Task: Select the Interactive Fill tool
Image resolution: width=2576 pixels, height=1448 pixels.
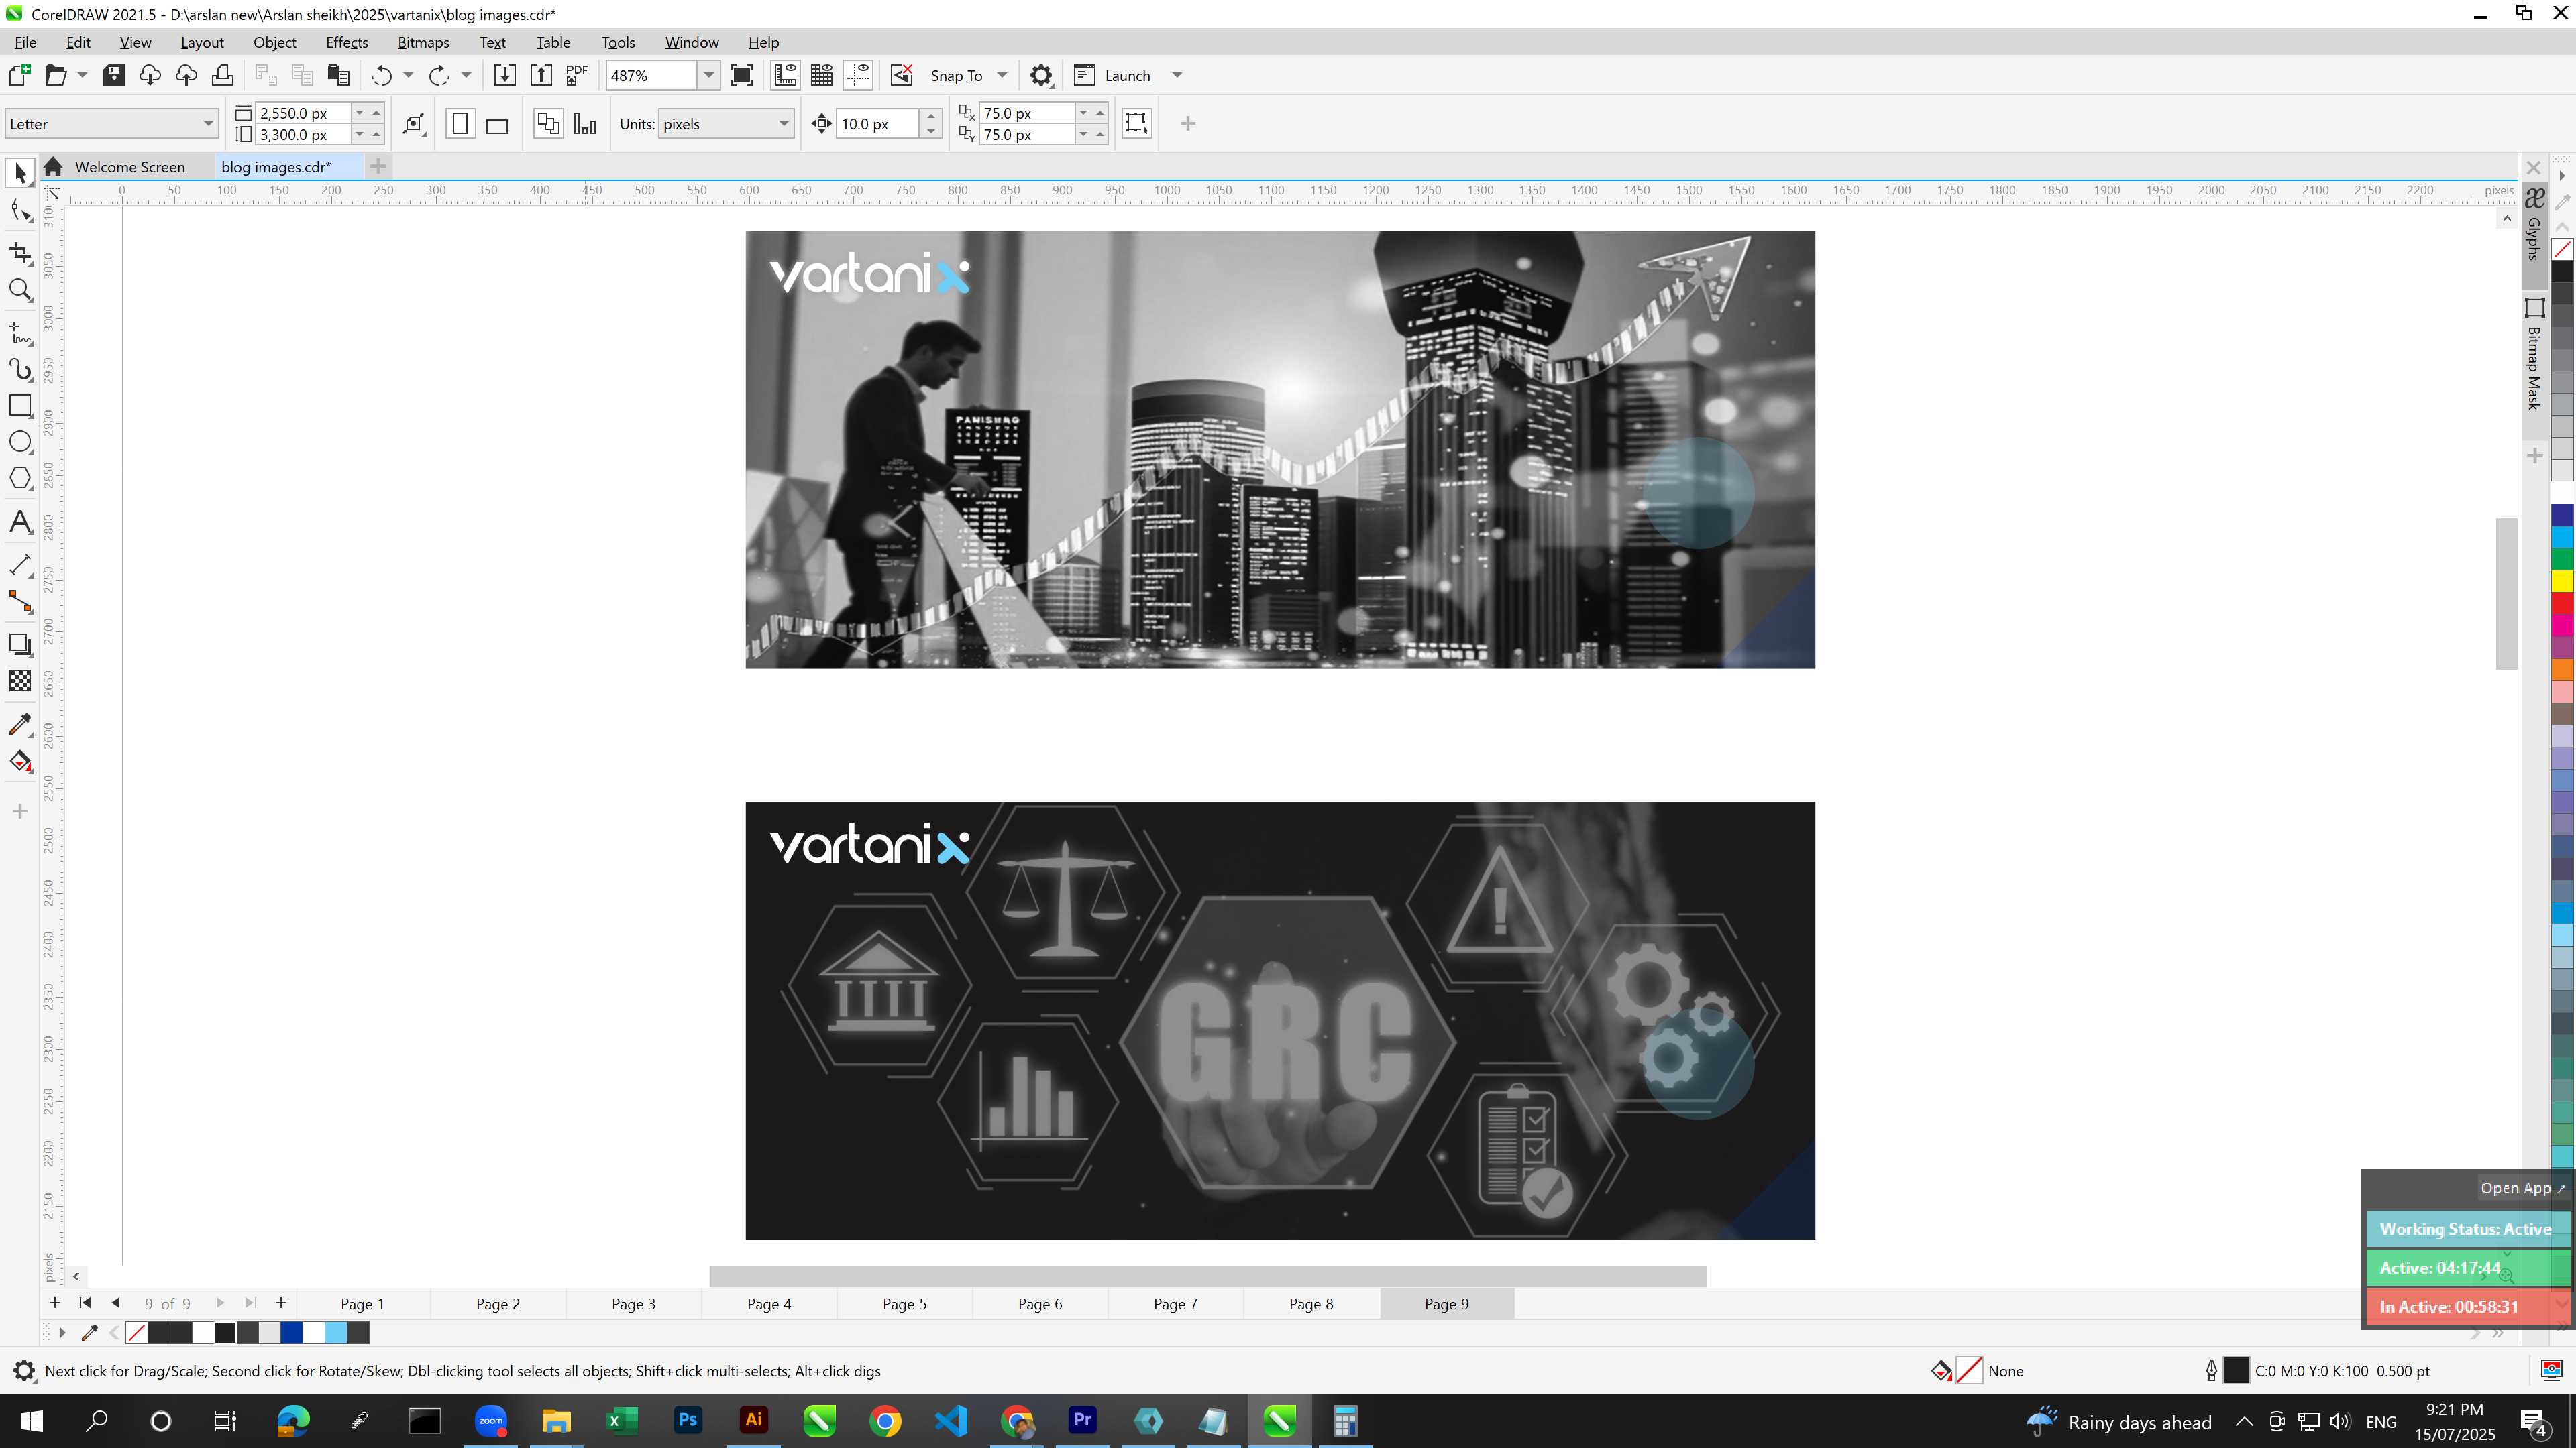Action: click(20, 762)
